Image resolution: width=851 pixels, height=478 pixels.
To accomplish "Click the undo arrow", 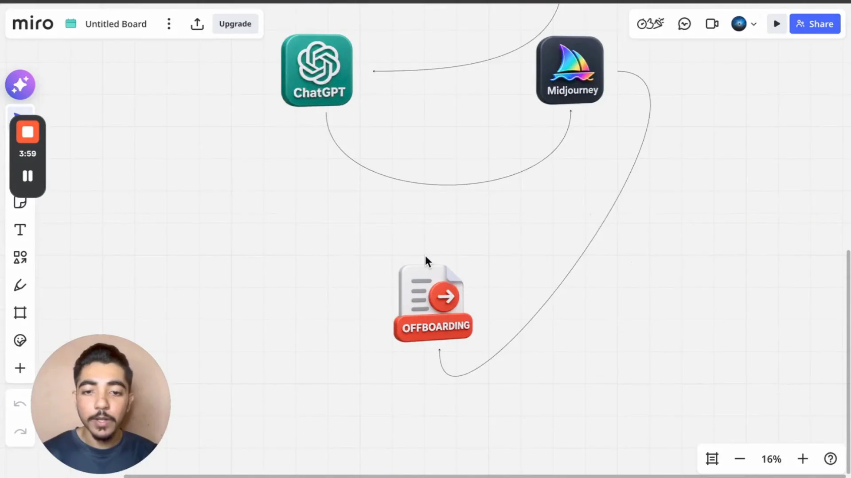I will pyautogui.click(x=20, y=404).
